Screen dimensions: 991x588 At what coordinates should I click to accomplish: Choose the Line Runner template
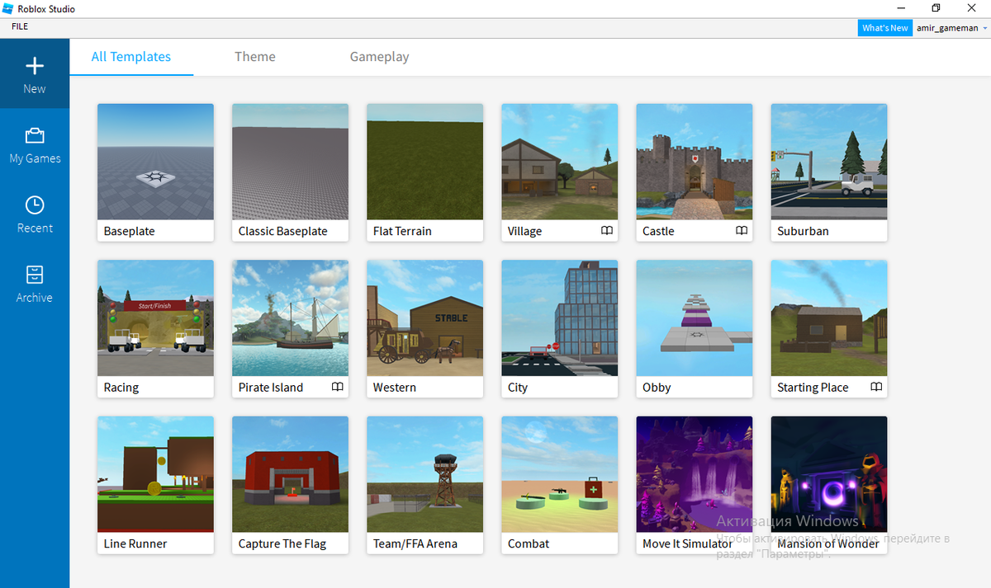[x=155, y=485]
